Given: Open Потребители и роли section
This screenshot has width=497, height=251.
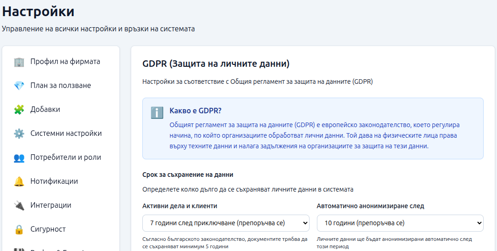Looking at the screenshot, I should 61,157.
